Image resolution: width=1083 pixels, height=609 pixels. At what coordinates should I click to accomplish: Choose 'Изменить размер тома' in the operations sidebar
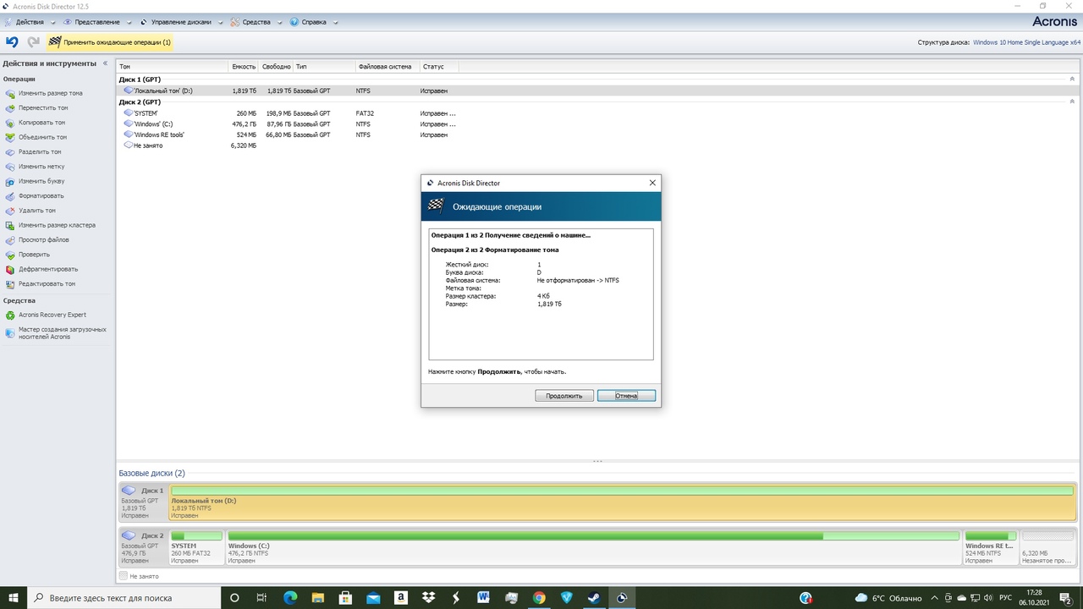tap(51, 93)
